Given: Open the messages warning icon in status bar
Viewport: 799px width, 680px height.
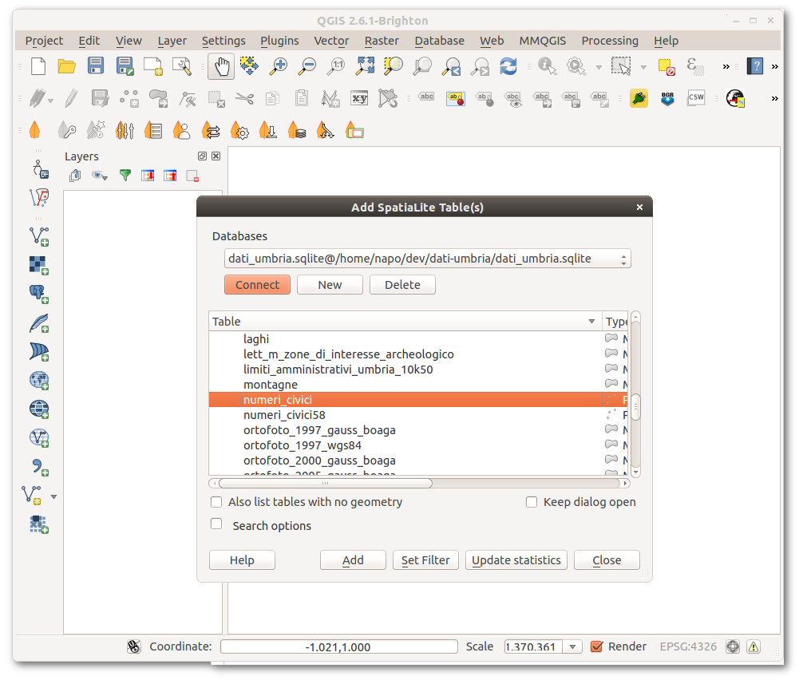Looking at the screenshot, I should (x=754, y=646).
